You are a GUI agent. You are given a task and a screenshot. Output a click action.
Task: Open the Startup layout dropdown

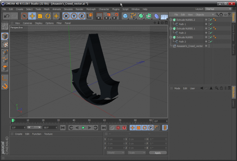click(x=217, y=9)
